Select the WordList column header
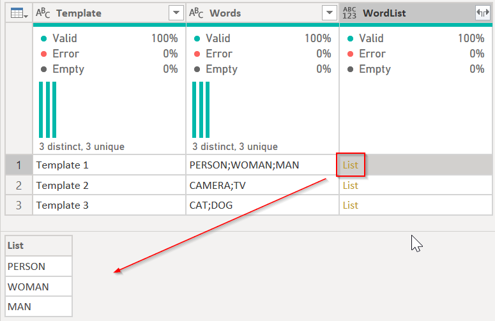Viewport: 495px width, 321px height. [416, 13]
